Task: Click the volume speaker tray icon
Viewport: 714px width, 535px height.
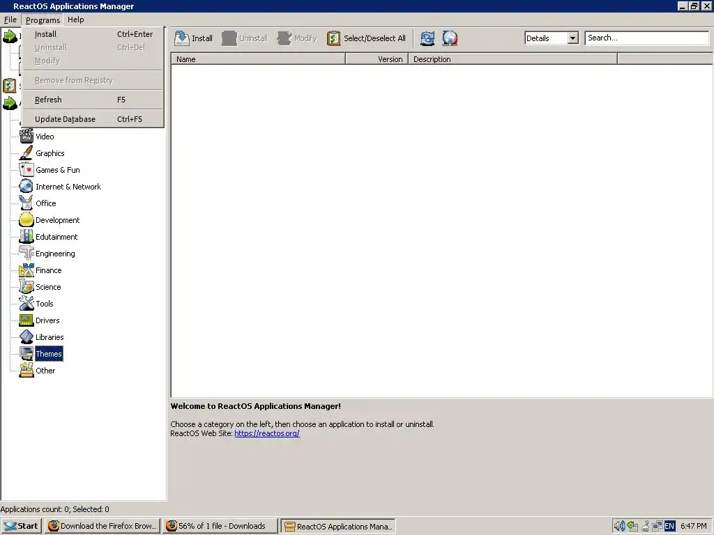Action: [619, 526]
